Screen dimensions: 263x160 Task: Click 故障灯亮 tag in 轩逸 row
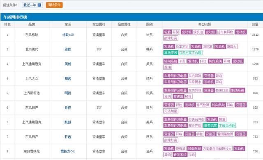(x=171, y=140)
